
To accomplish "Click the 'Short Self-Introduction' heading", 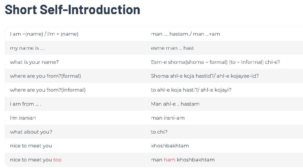I will [x=72, y=10].
